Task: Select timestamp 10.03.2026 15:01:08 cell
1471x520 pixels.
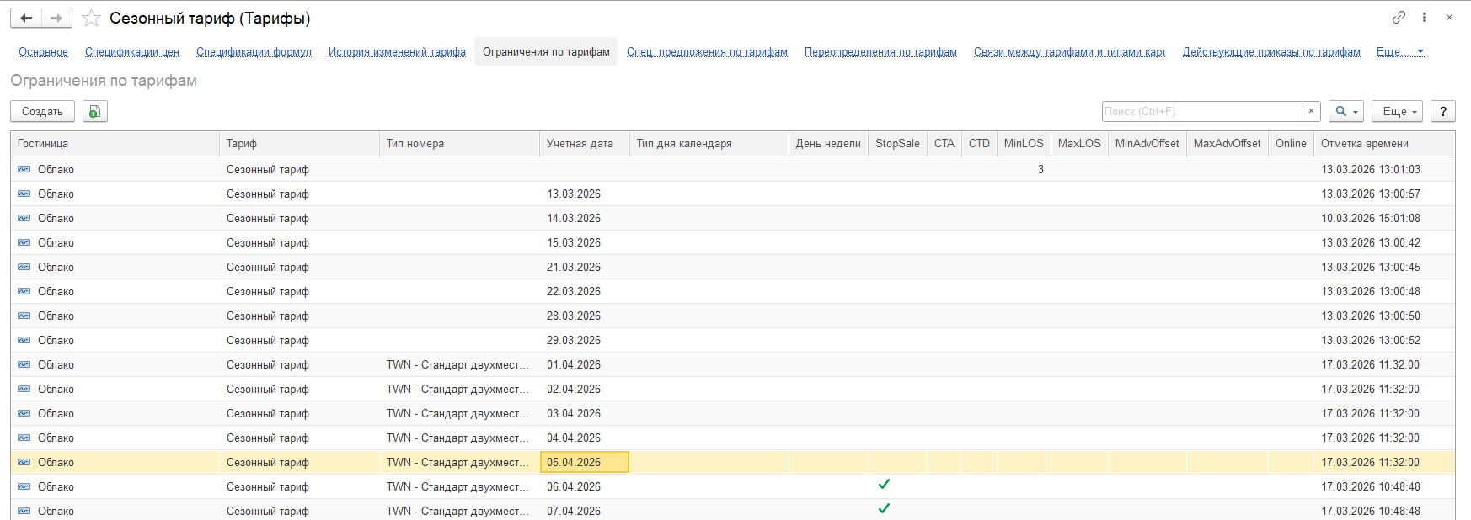Action: pyautogui.click(x=1384, y=218)
